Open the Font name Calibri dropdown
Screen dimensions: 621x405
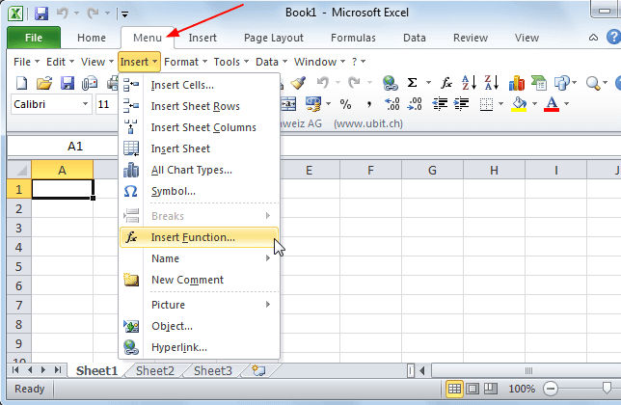(x=85, y=104)
